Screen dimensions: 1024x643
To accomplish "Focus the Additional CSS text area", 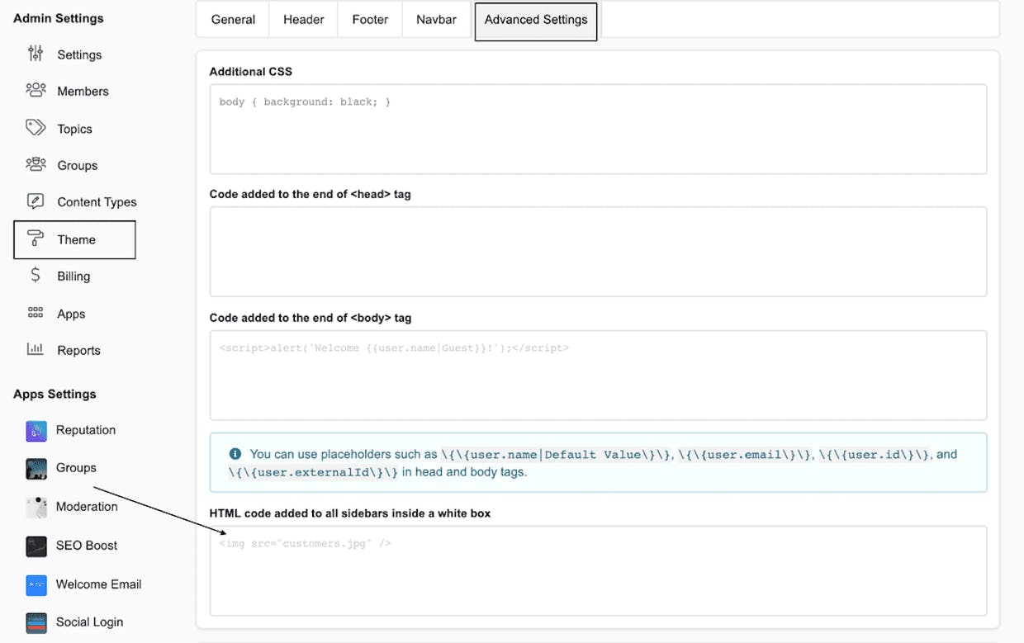I will click(x=598, y=129).
